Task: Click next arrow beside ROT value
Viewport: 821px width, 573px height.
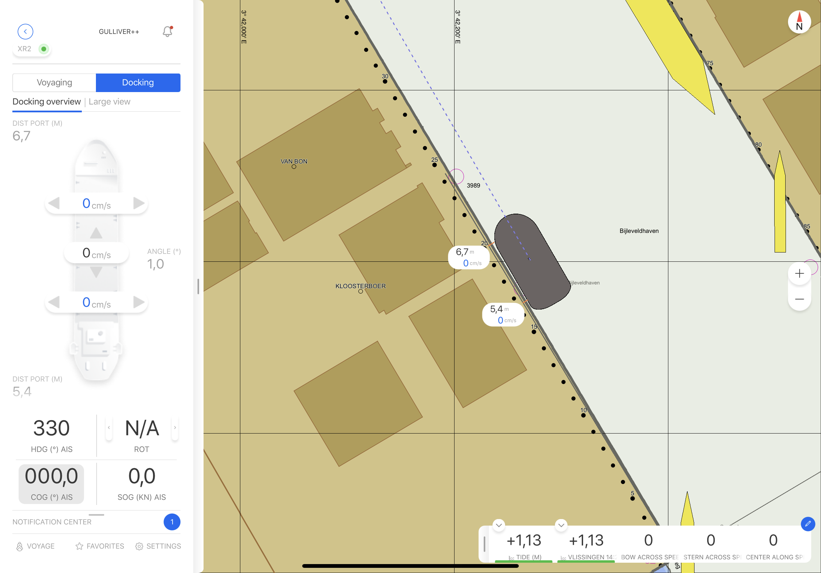Action: (x=175, y=428)
